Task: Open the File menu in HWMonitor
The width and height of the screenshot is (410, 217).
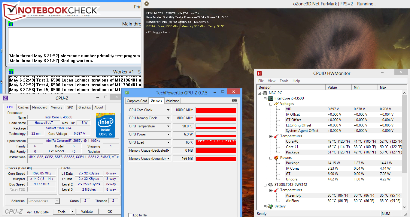Action: coord(261,81)
